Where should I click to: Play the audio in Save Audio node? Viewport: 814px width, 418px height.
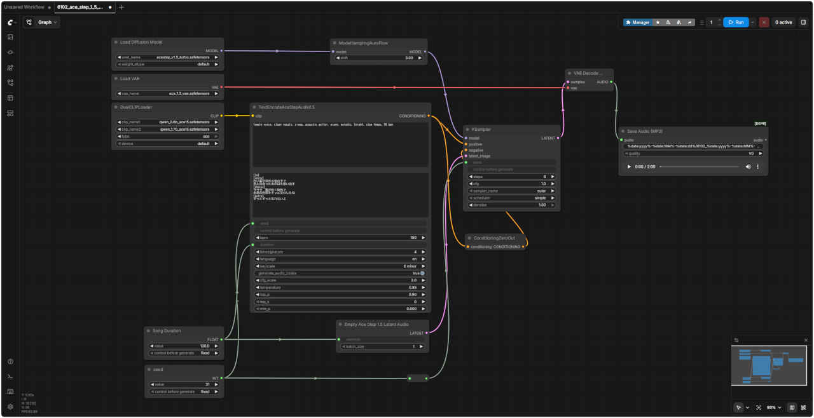[630, 166]
